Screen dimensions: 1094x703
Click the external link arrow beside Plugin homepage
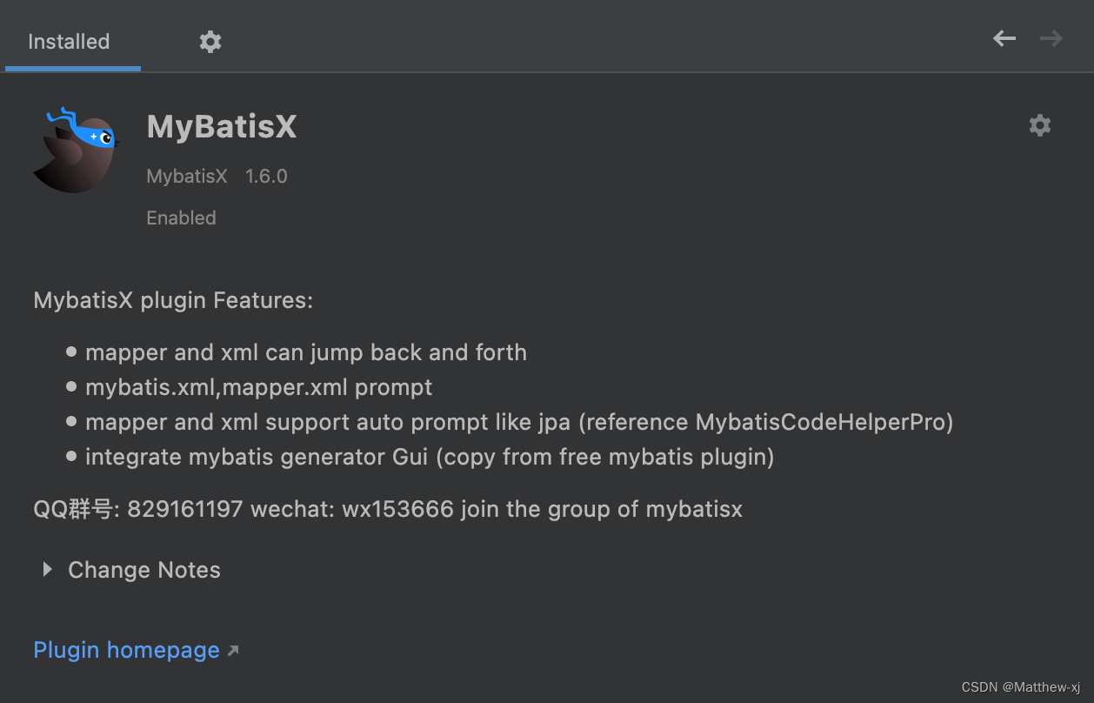[233, 649]
